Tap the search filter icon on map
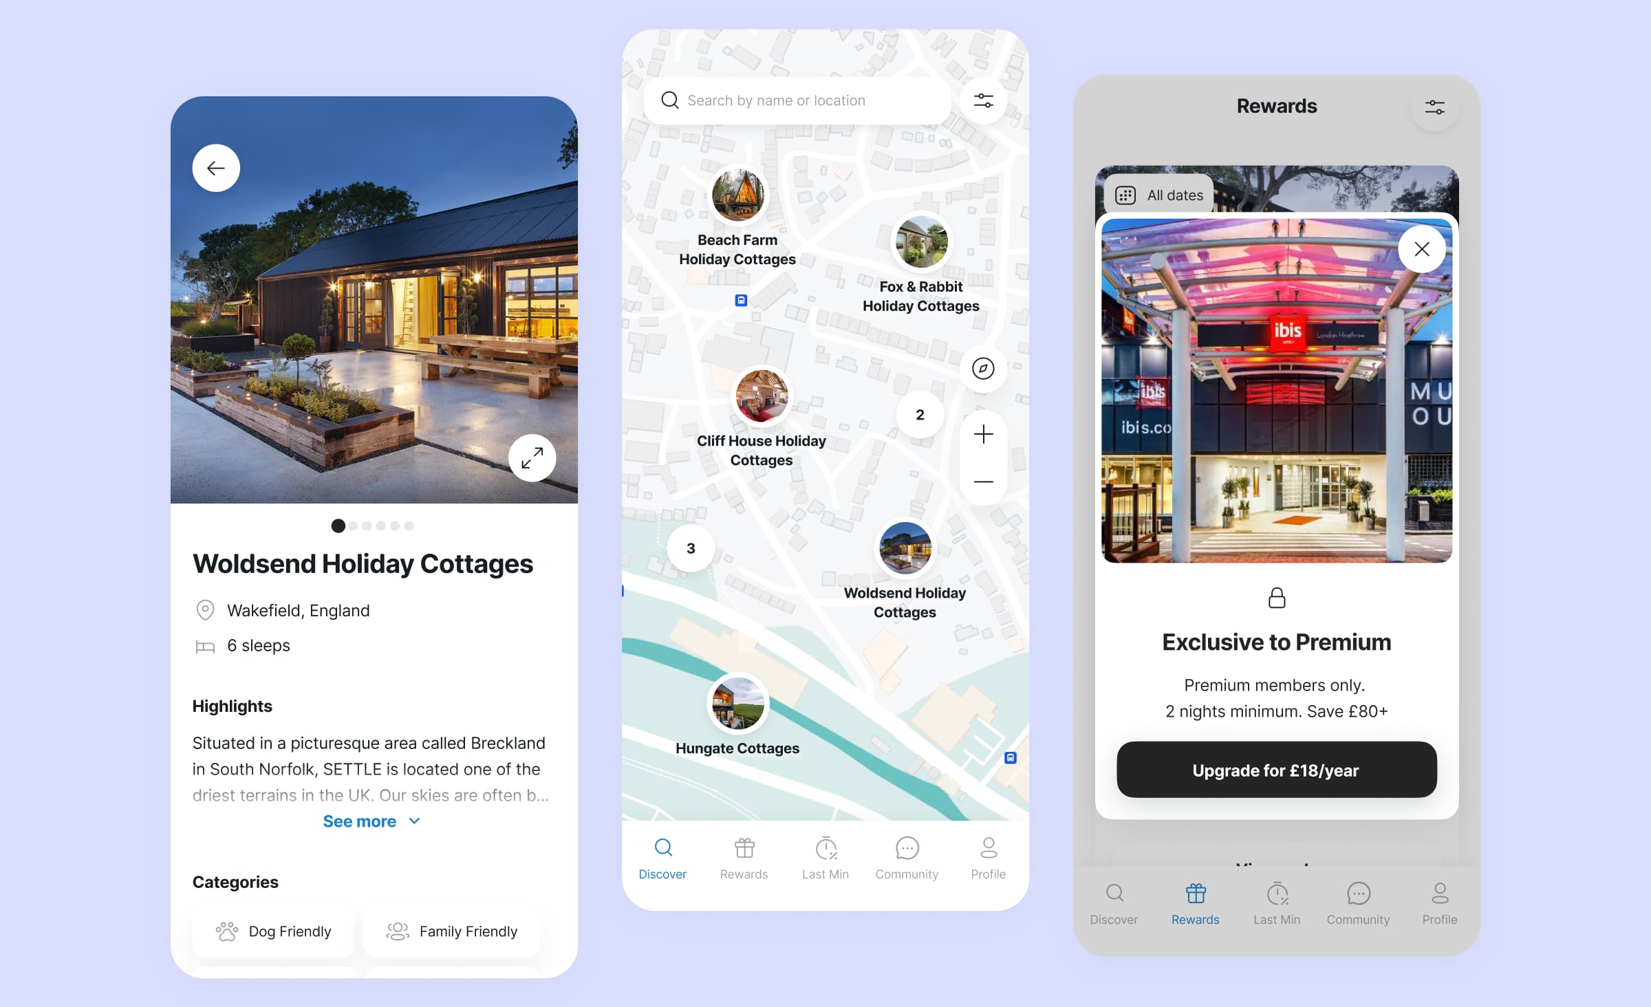1651x1007 pixels. (984, 100)
